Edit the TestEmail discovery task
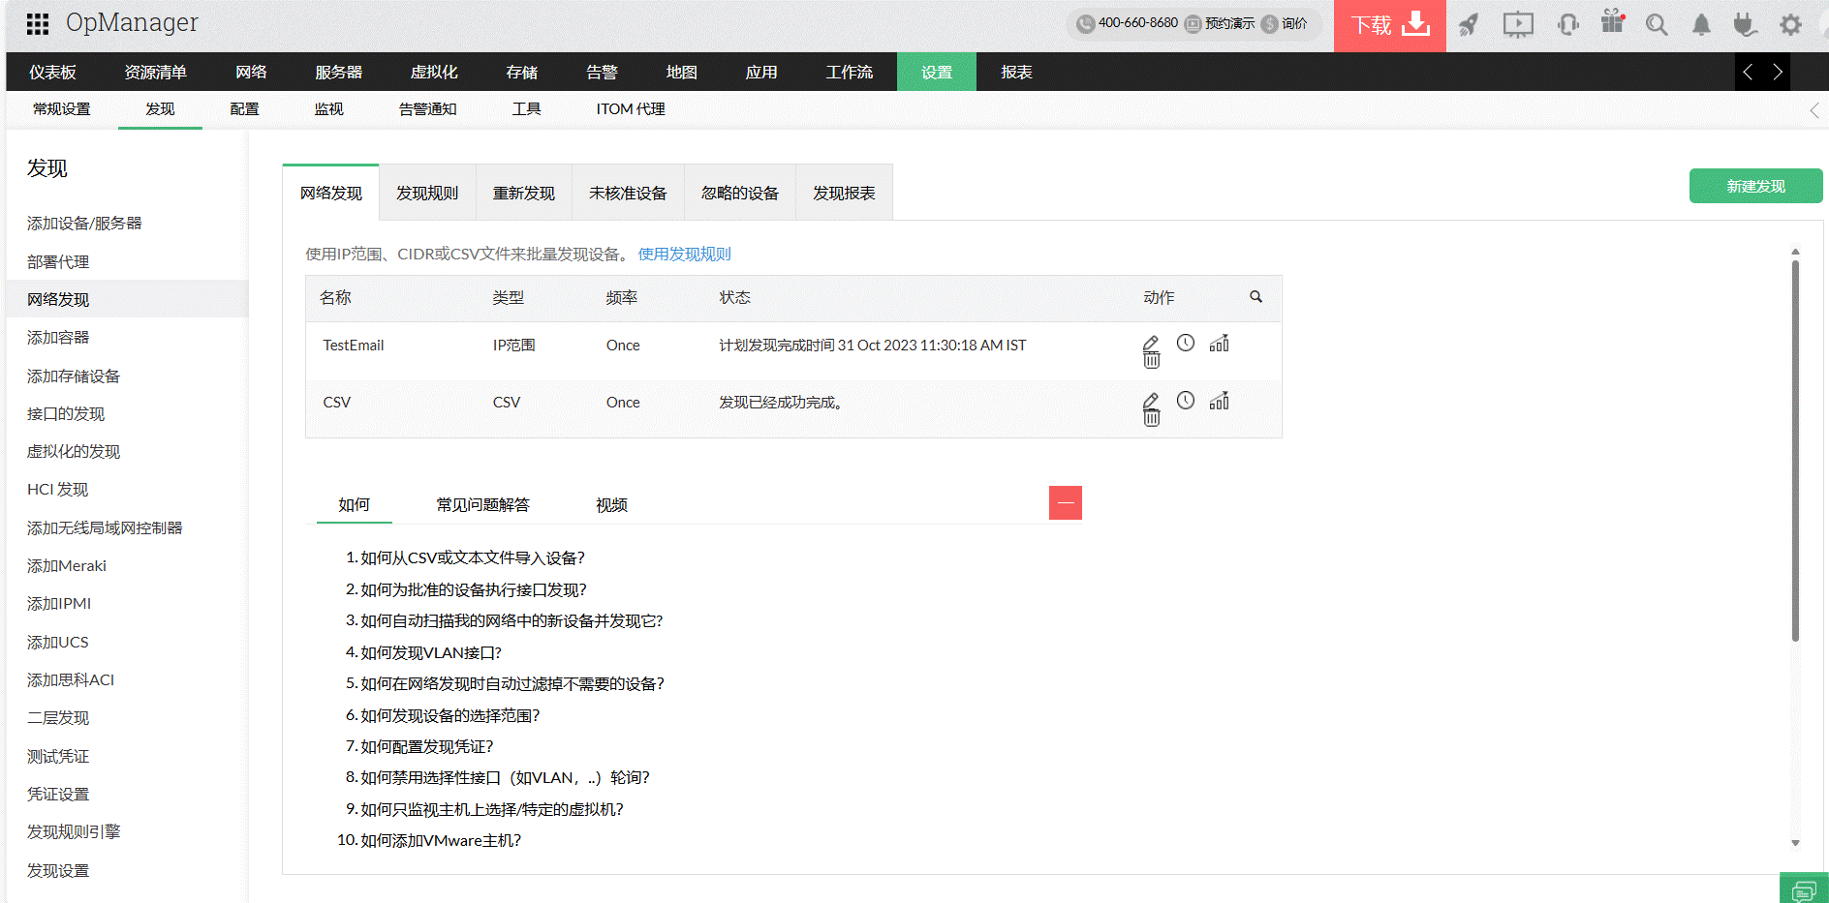 (1151, 342)
